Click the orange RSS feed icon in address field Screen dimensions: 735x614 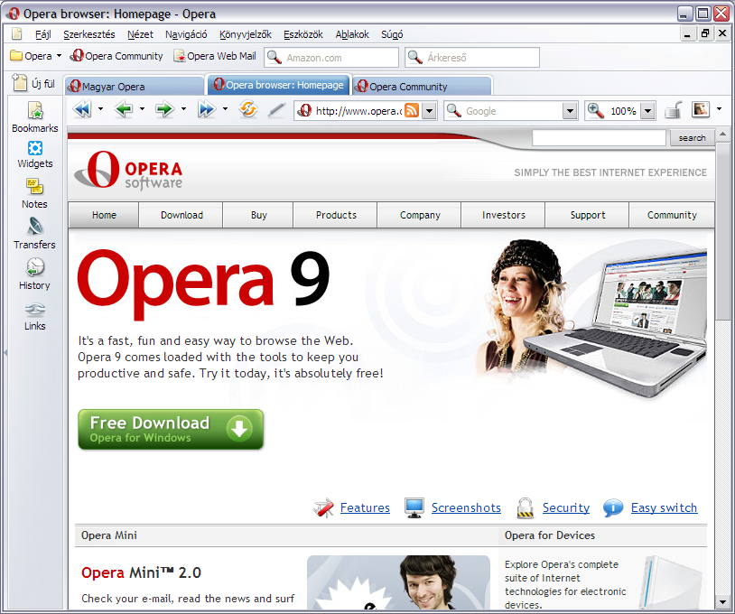point(412,111)
